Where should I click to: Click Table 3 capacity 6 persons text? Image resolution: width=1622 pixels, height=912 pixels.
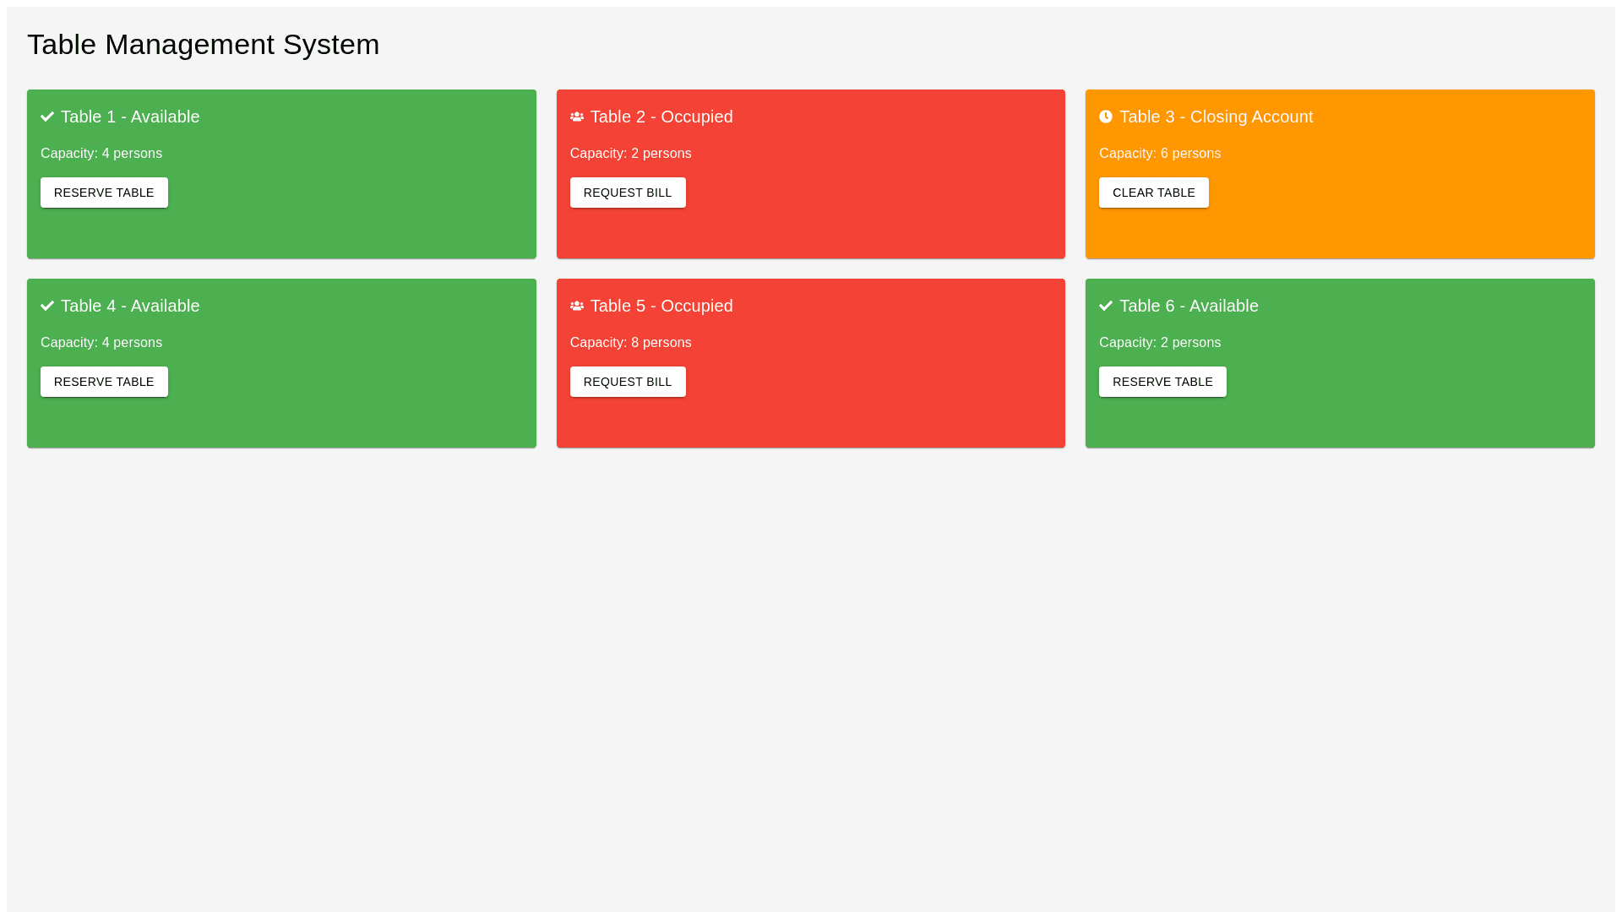coord(1159,154)
